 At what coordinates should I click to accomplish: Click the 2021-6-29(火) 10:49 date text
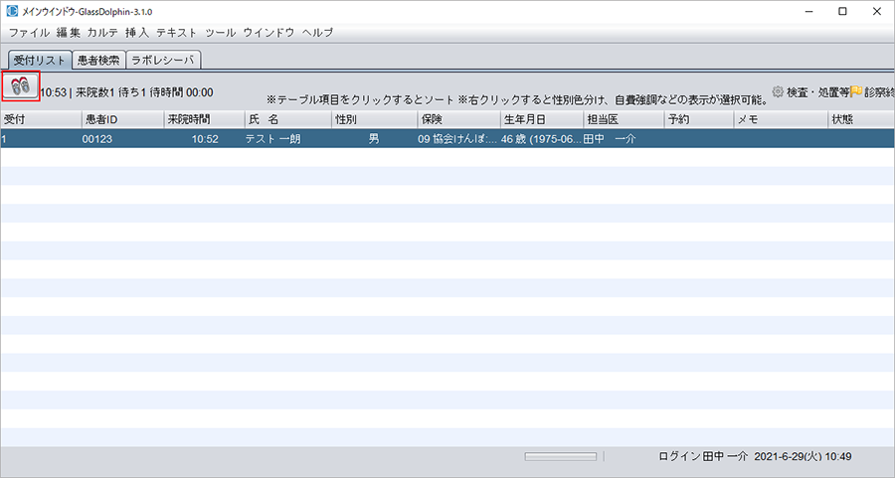coord(803,456)
